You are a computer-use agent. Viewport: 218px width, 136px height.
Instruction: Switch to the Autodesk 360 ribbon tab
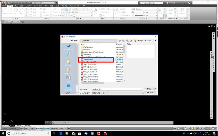pyautogui.click(x=74, y=6)
